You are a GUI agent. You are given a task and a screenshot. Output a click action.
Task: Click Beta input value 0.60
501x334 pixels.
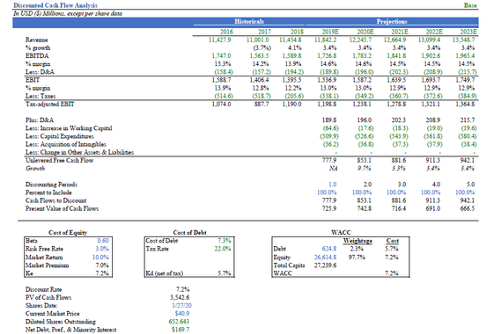[103, 241]
